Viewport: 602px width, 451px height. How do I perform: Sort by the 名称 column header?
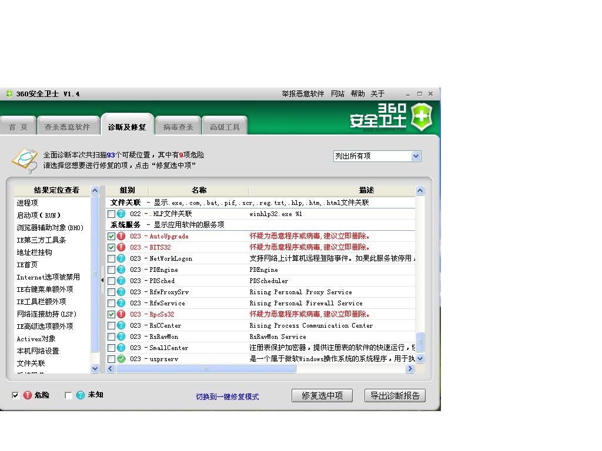click(x=199, y=190)
